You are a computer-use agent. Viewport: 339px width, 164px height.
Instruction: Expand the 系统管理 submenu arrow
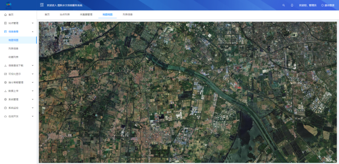tap(33, 99)
